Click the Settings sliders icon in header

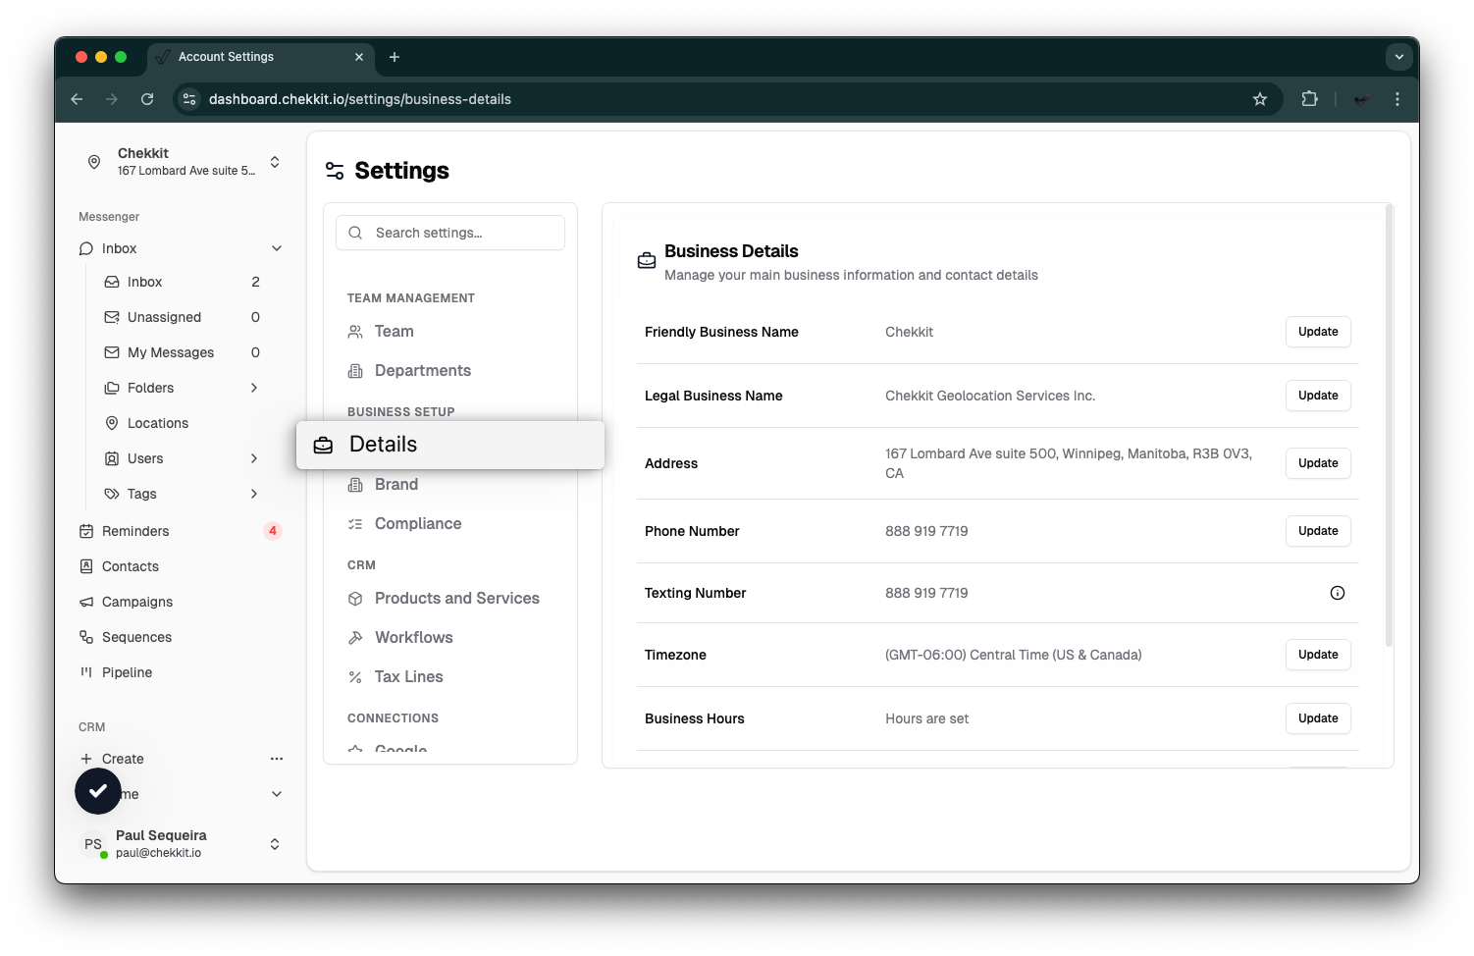pyautogui.click(x=335, y=171)
